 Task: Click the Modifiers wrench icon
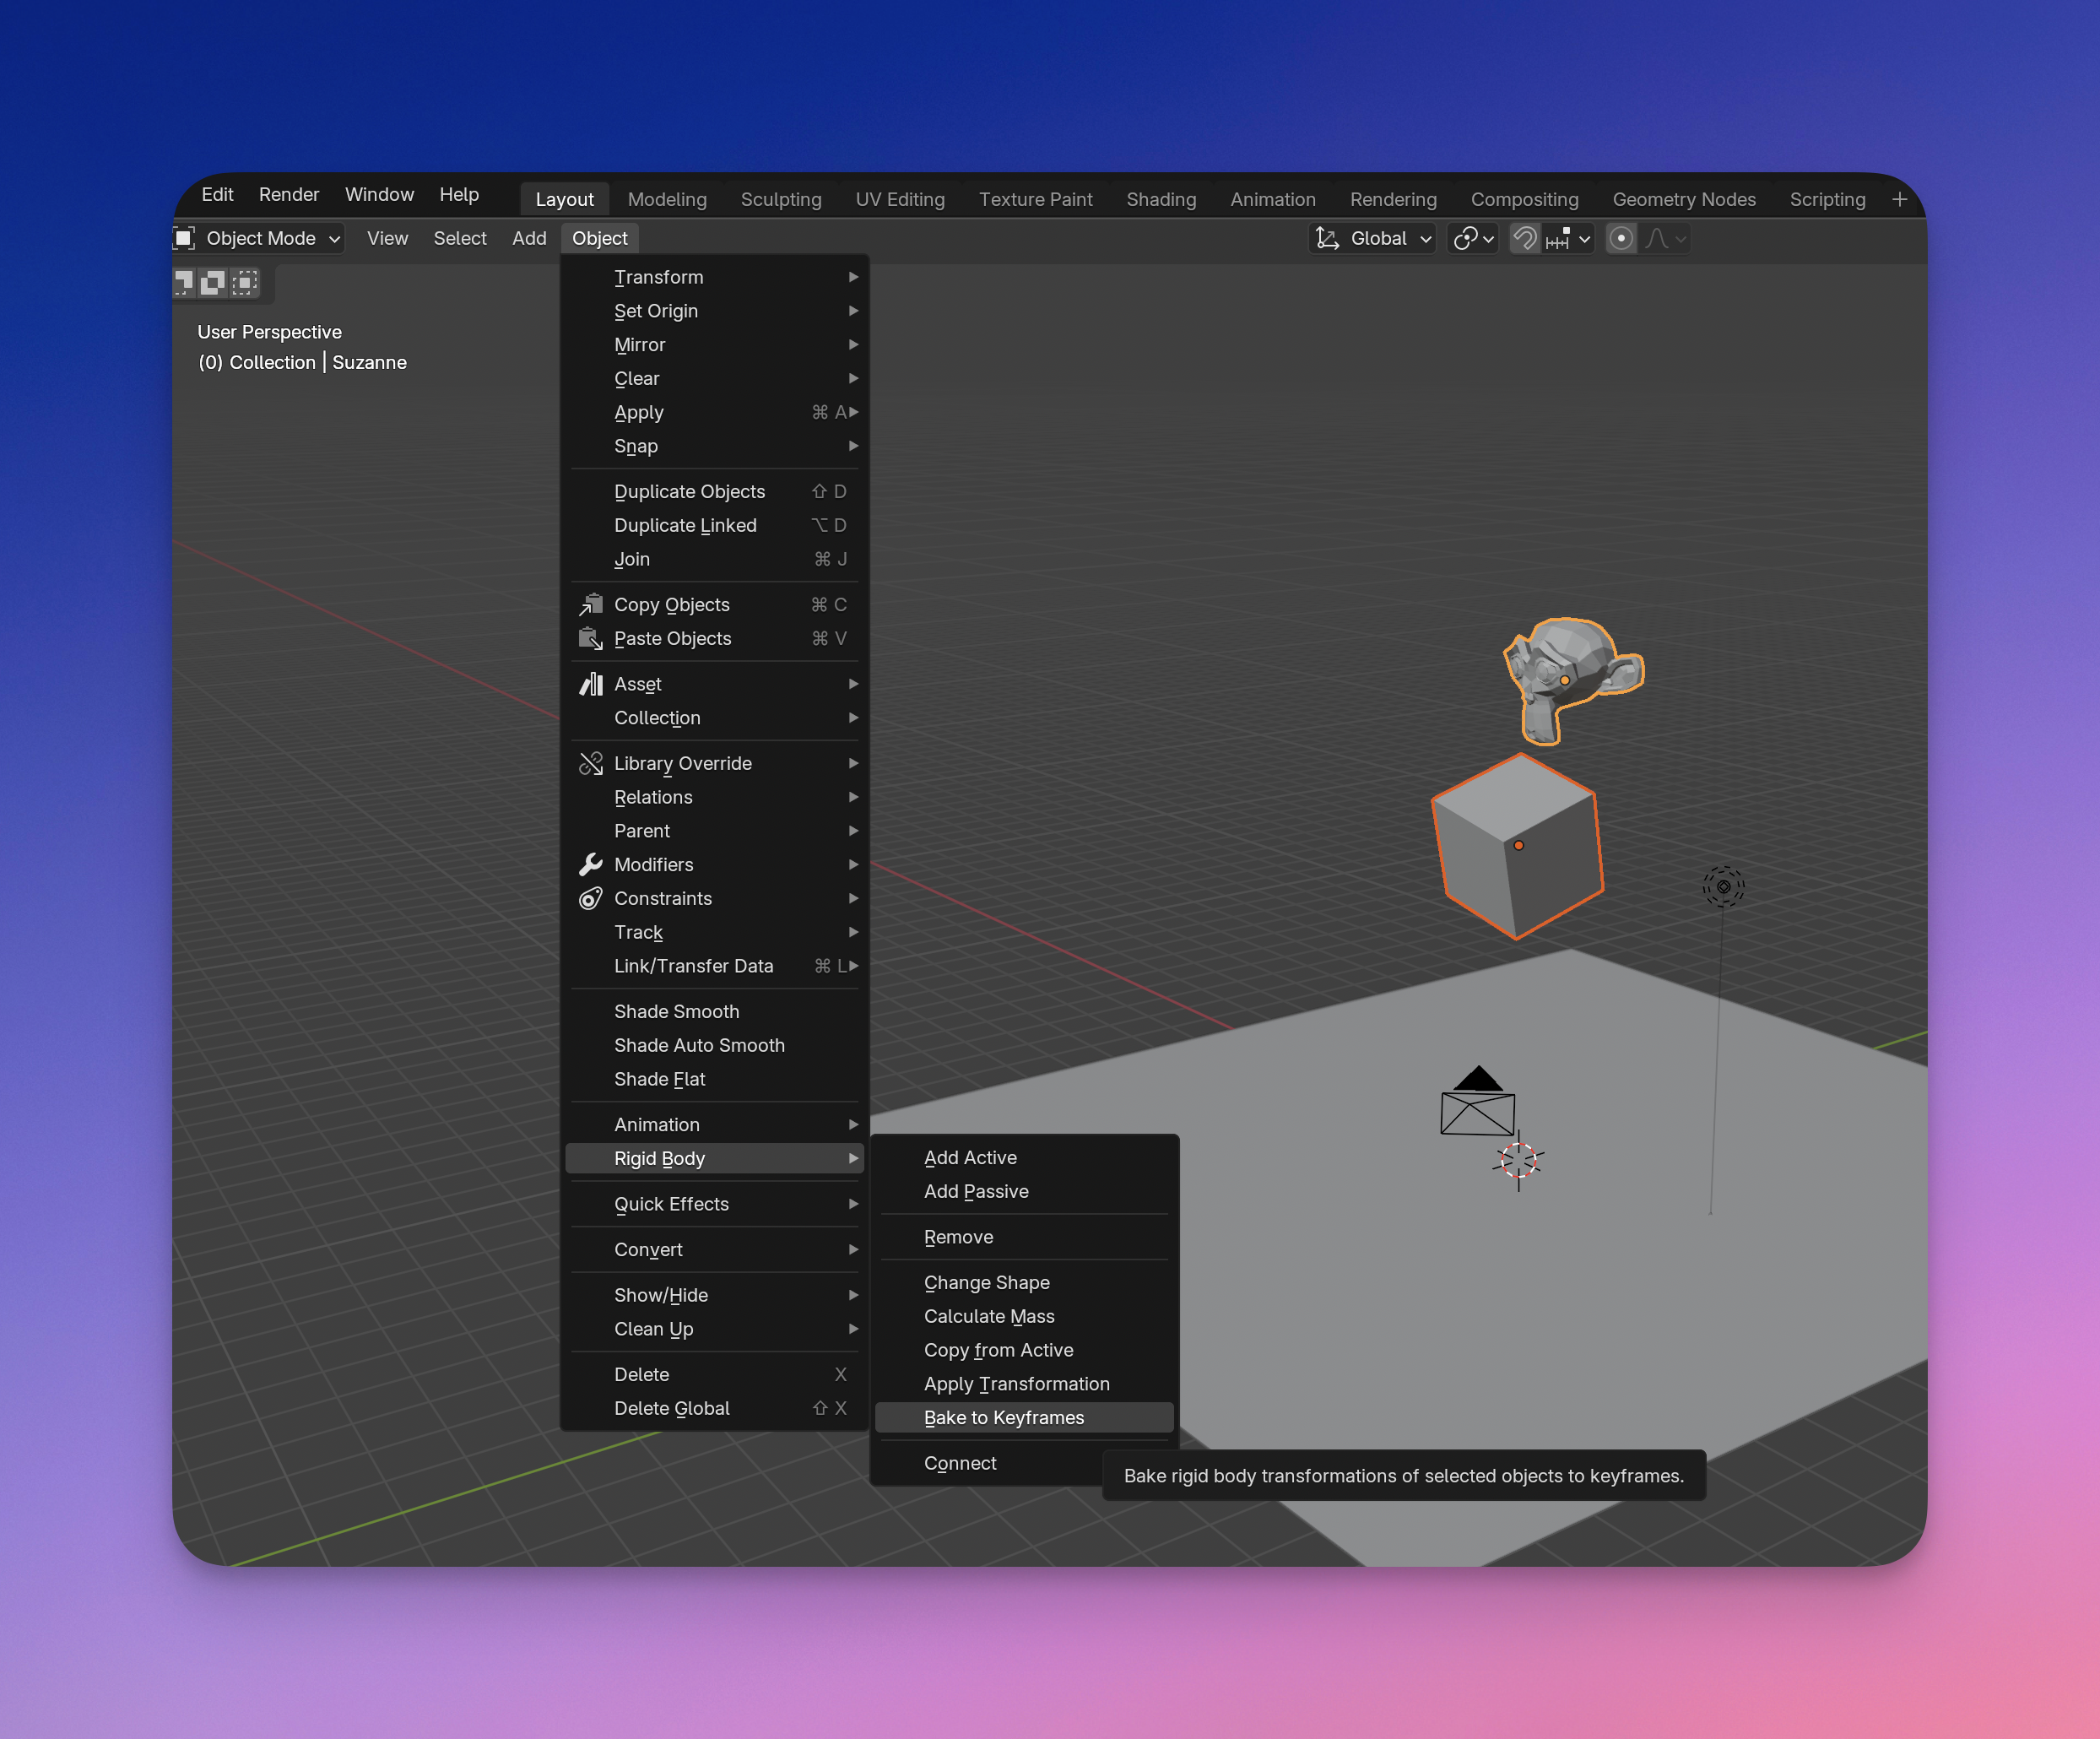[x=591, y=864]
